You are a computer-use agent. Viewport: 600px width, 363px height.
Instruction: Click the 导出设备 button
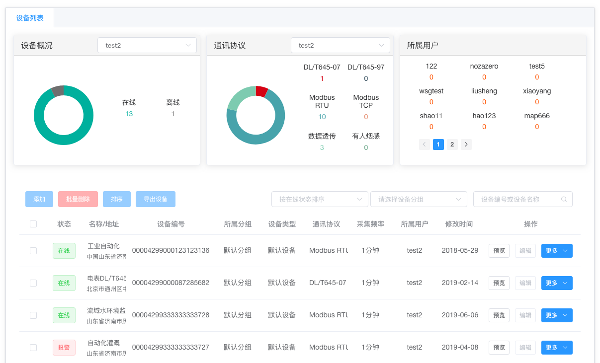tap(156, 199)
